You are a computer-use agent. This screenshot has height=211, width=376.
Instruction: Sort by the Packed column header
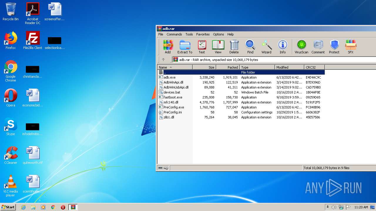click(228, 67)
